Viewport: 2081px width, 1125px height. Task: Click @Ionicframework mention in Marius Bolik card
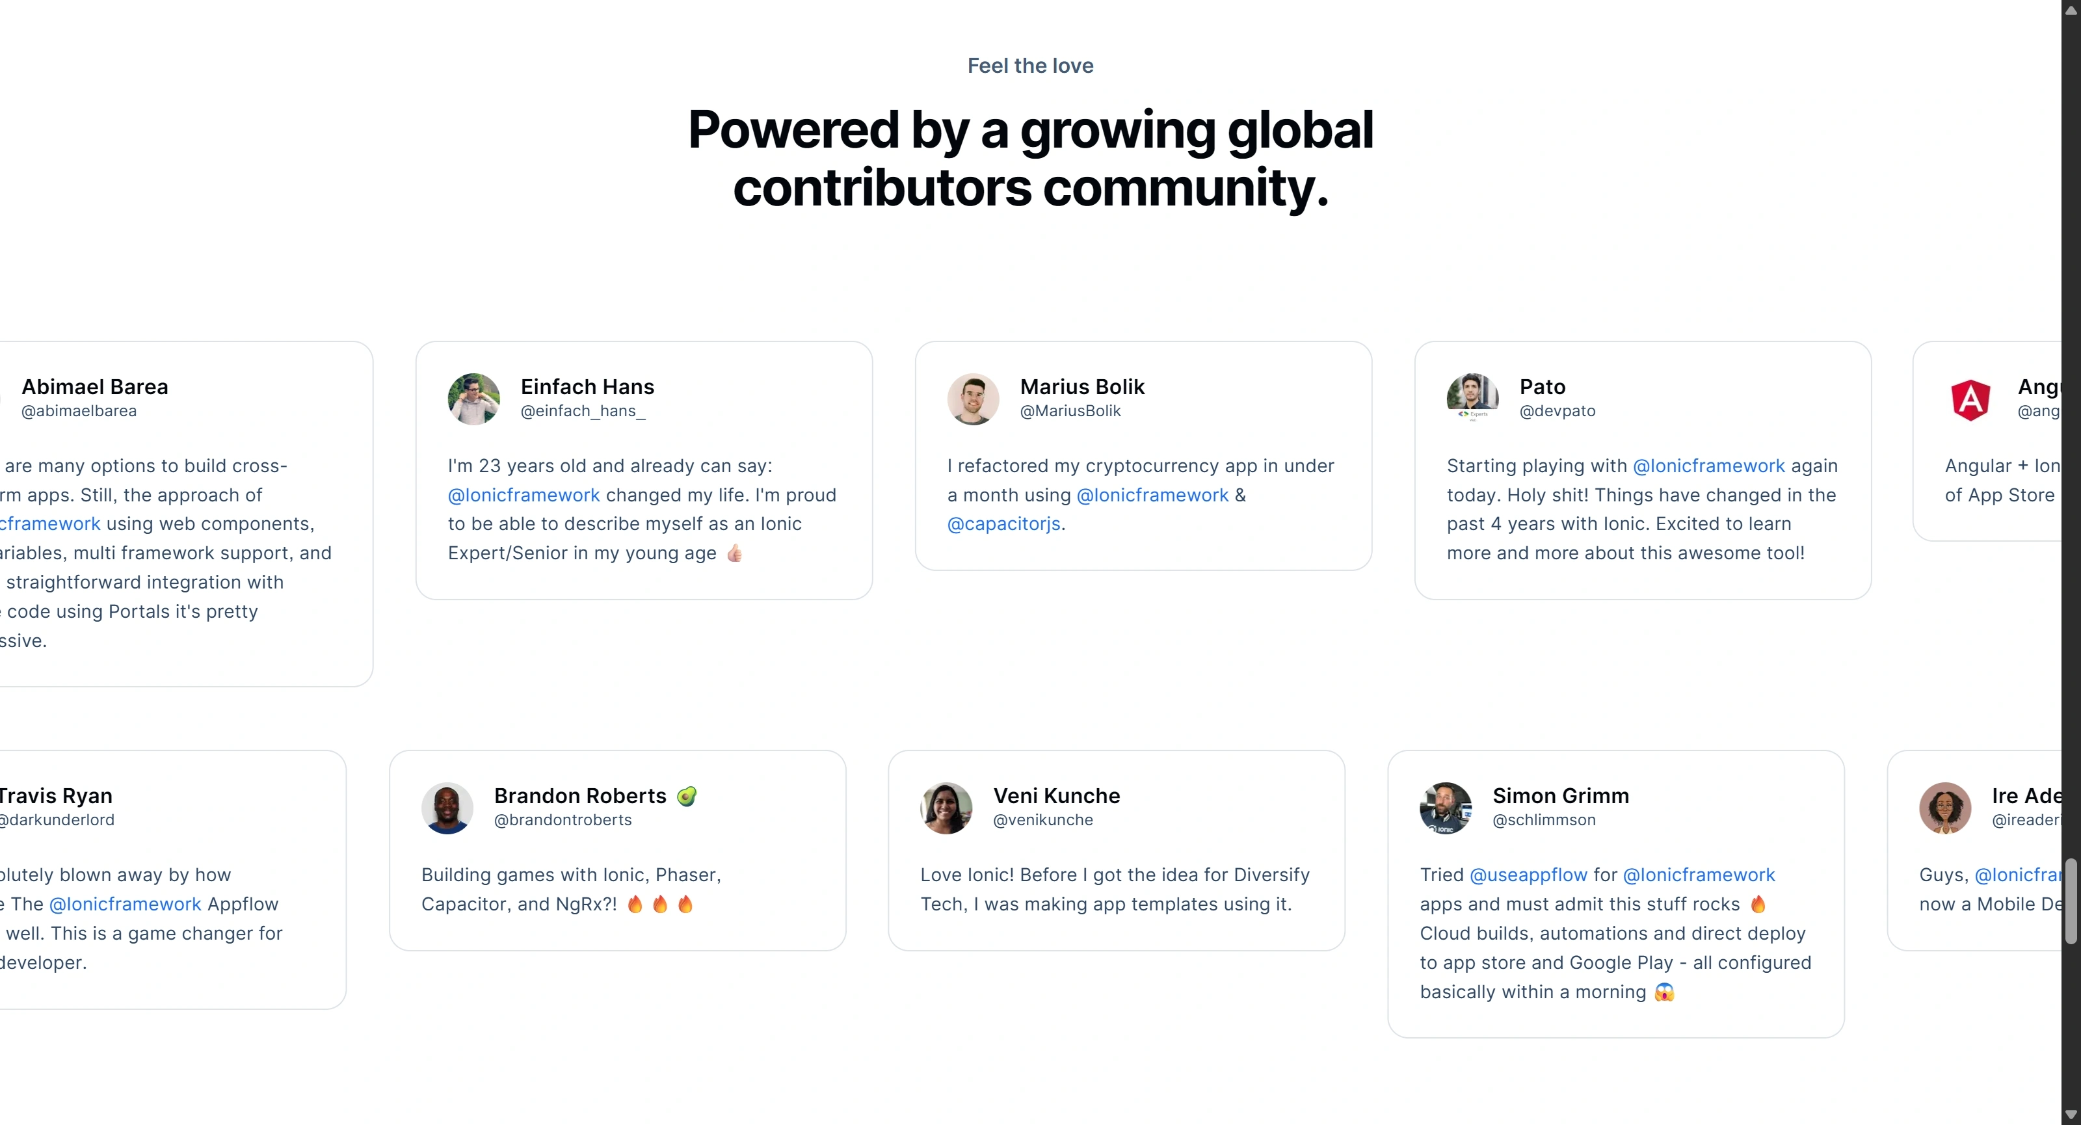point(1152,495)
